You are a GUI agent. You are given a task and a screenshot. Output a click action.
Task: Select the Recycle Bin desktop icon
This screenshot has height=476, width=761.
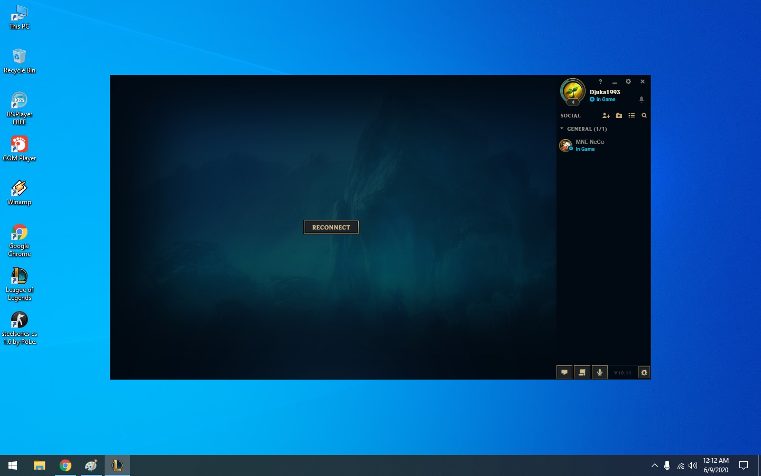point(20,61)
